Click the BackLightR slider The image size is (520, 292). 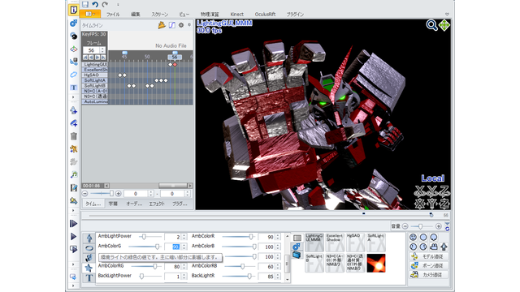point(238,276)
